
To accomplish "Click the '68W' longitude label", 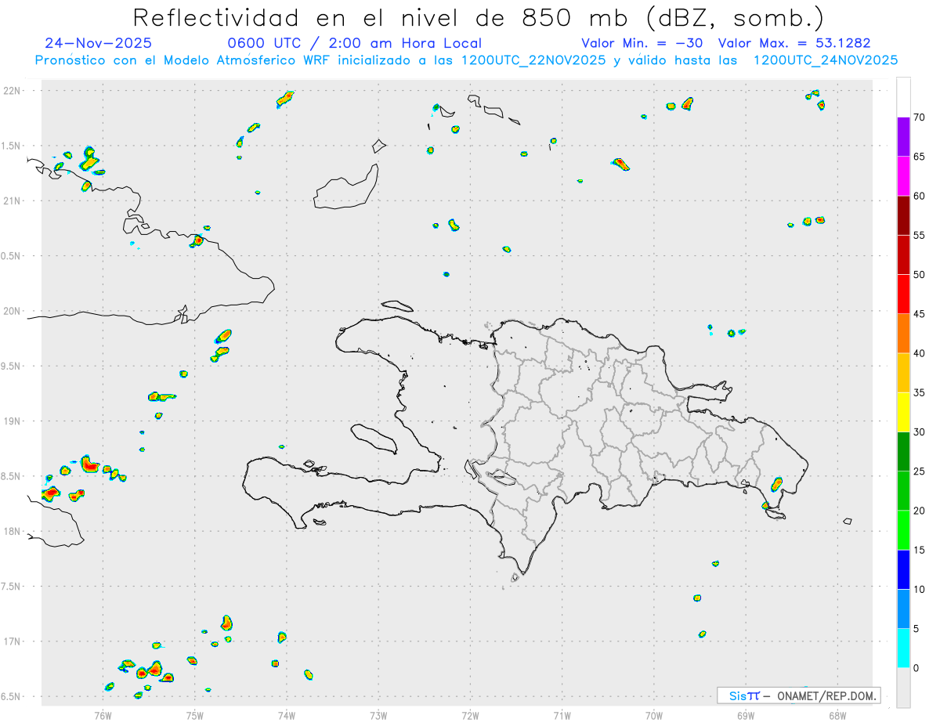I will (x=837, y=715).
